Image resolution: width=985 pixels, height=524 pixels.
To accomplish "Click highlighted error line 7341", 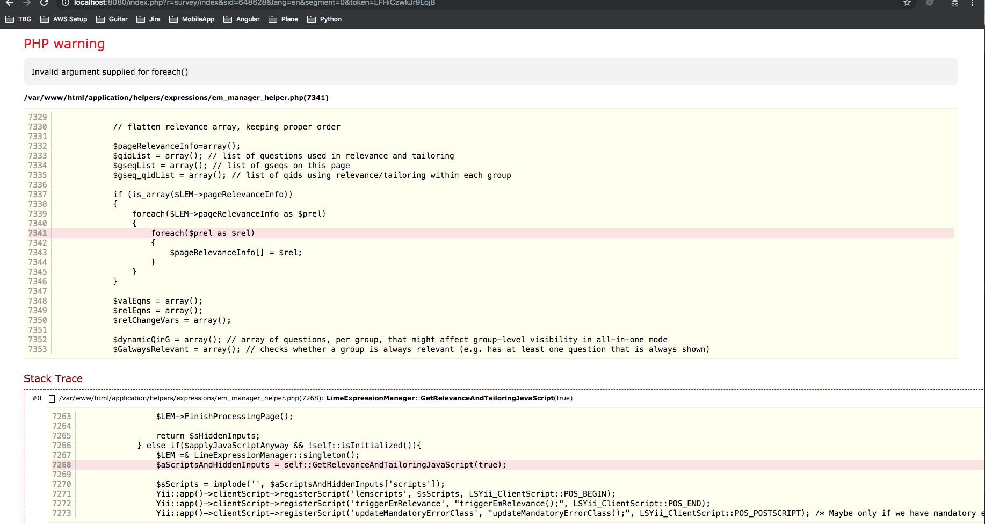I will (202, 233).
